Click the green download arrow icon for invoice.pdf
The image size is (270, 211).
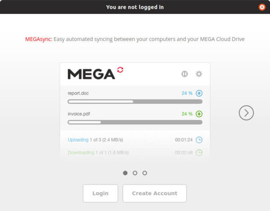click(199, 114)
